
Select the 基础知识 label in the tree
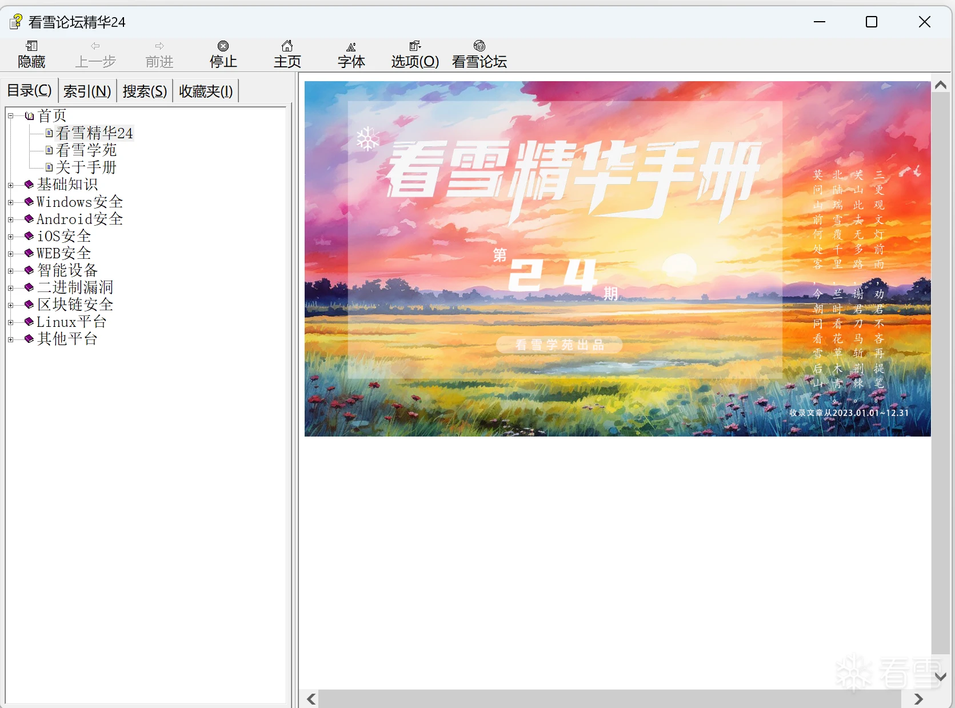[67, 185]
